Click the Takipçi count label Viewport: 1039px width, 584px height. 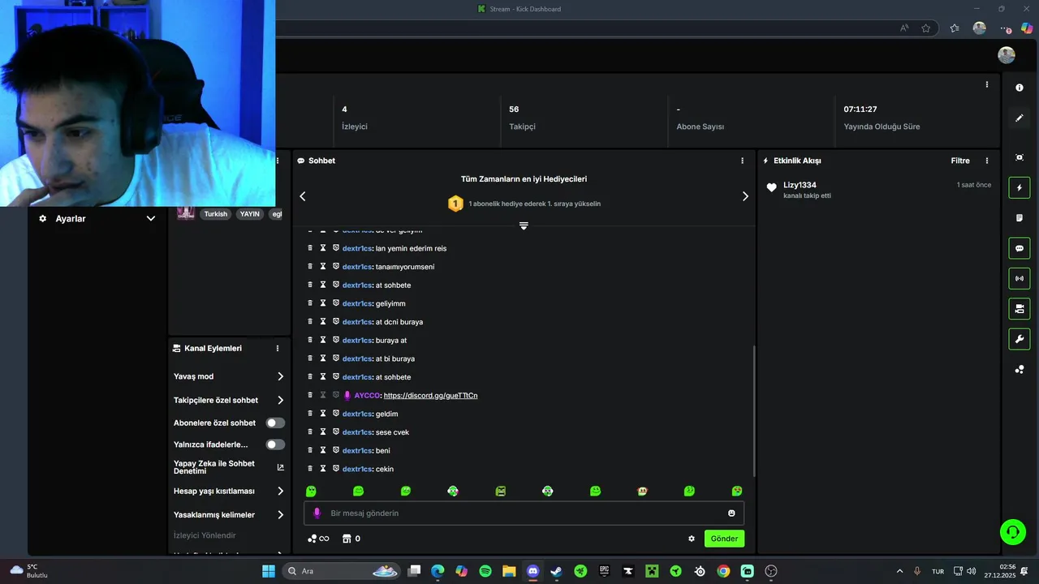pyautogui.click(x=522, y=127)
